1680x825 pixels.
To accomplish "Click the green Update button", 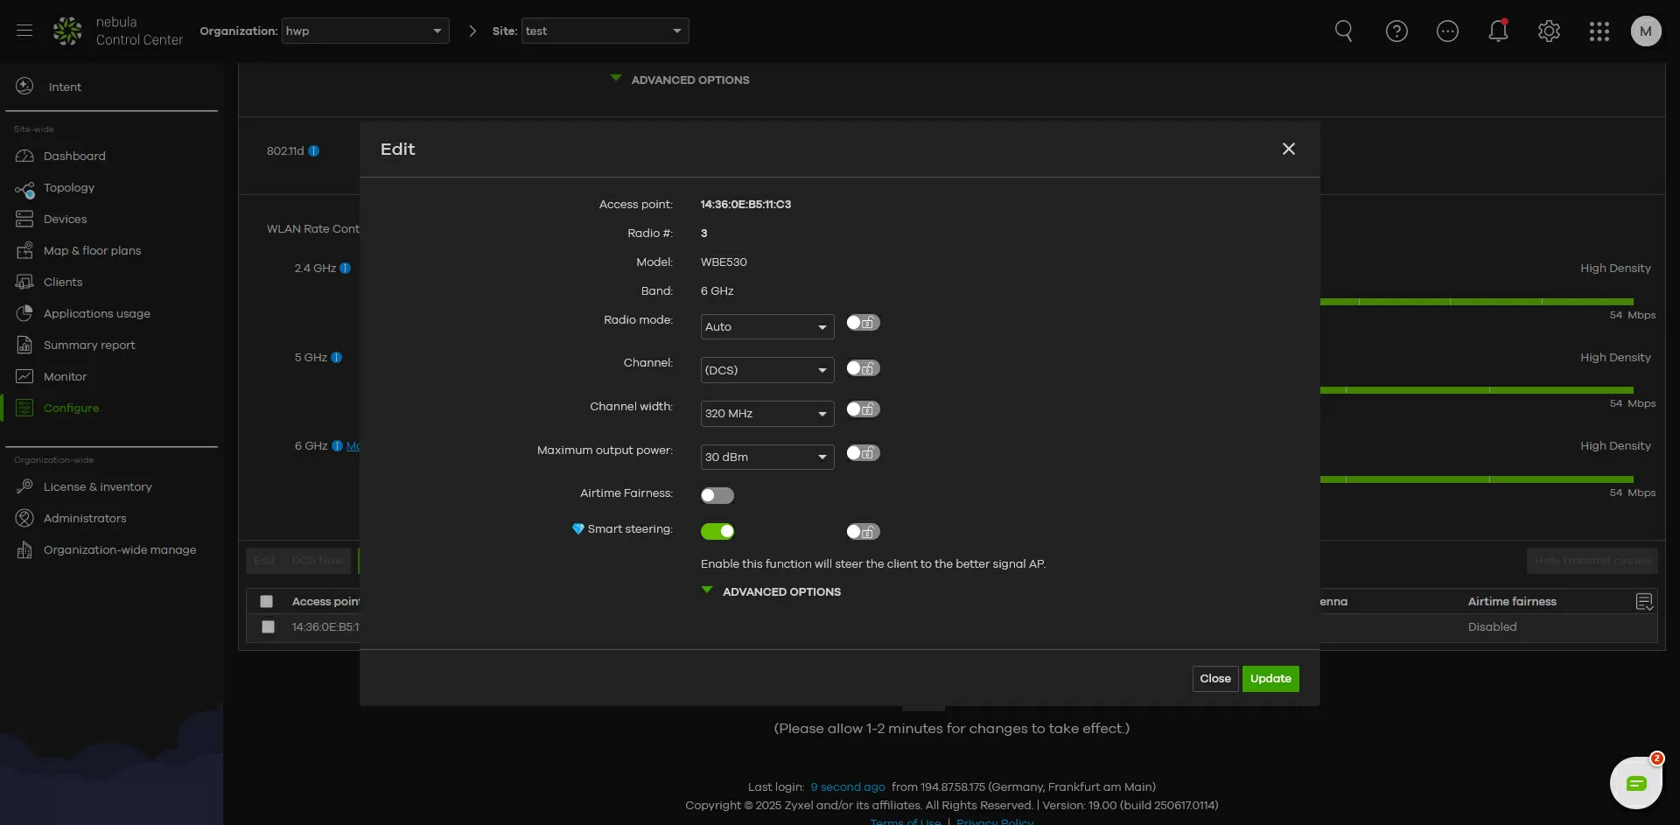I will click(x=1270, y=679).
